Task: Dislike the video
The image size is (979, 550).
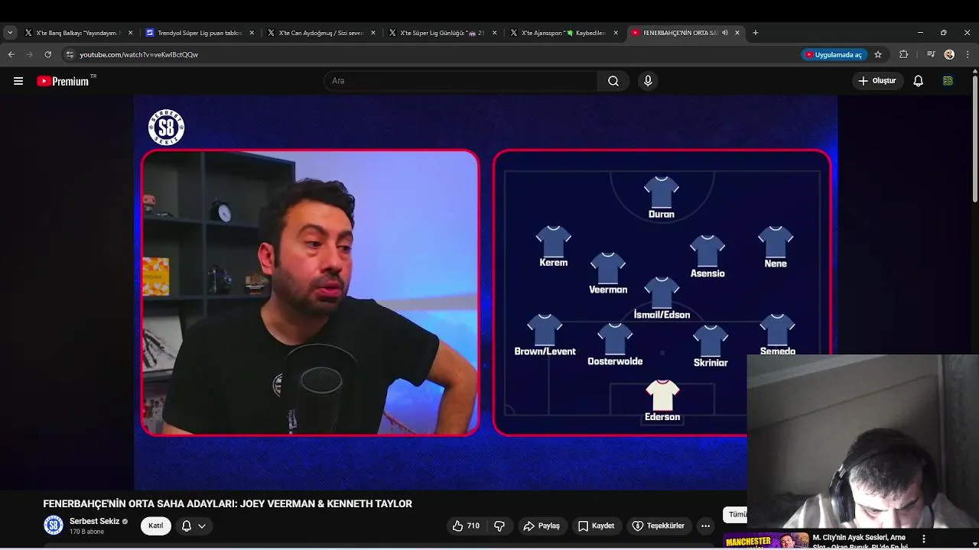Action: click(x=499, y=526)
